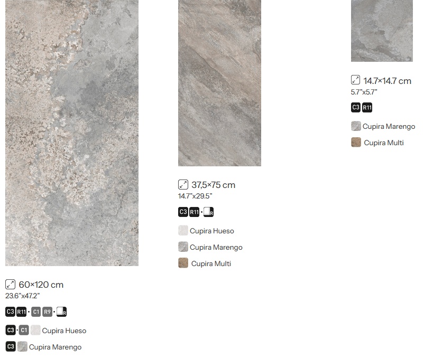This screenshot has height=359, width=424.
Task: Open Cupira Multi link under 37,5×75 cm
Action: coord(211,263)
